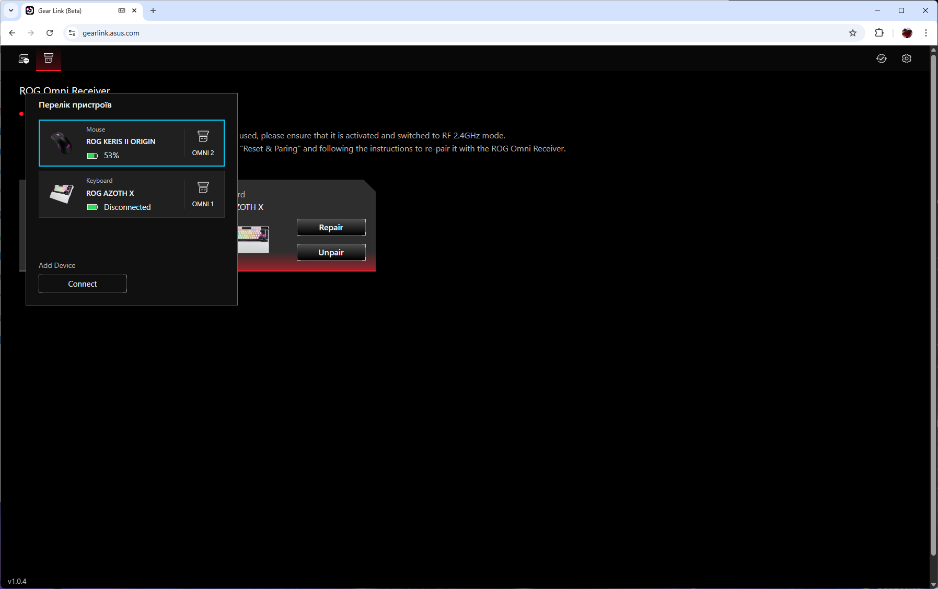Click the 'Disconnected' status text
This screenshot has width=938, height=589.
tap(128, 207)
